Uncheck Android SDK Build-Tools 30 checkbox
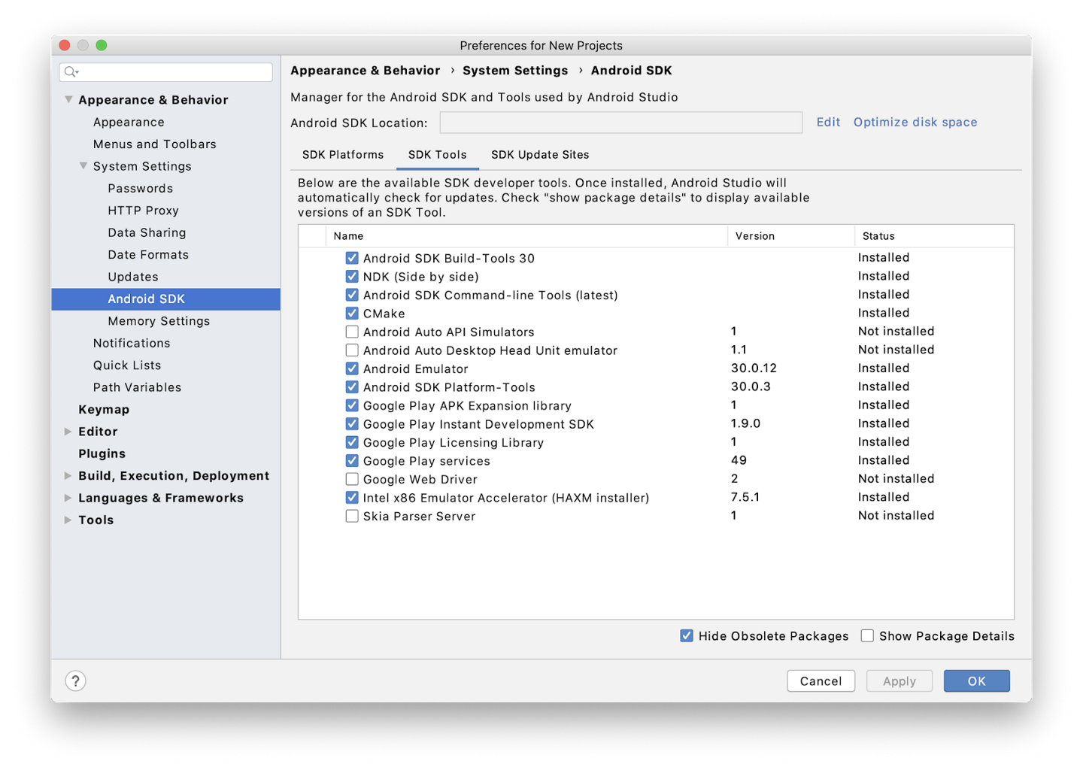Viewport: 1083px width, 770px height. pos(352,258)
